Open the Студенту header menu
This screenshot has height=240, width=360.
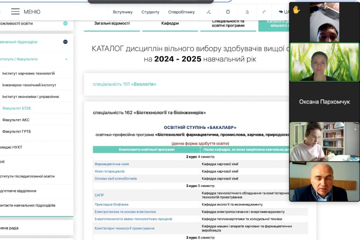click(x=150, y=12)
